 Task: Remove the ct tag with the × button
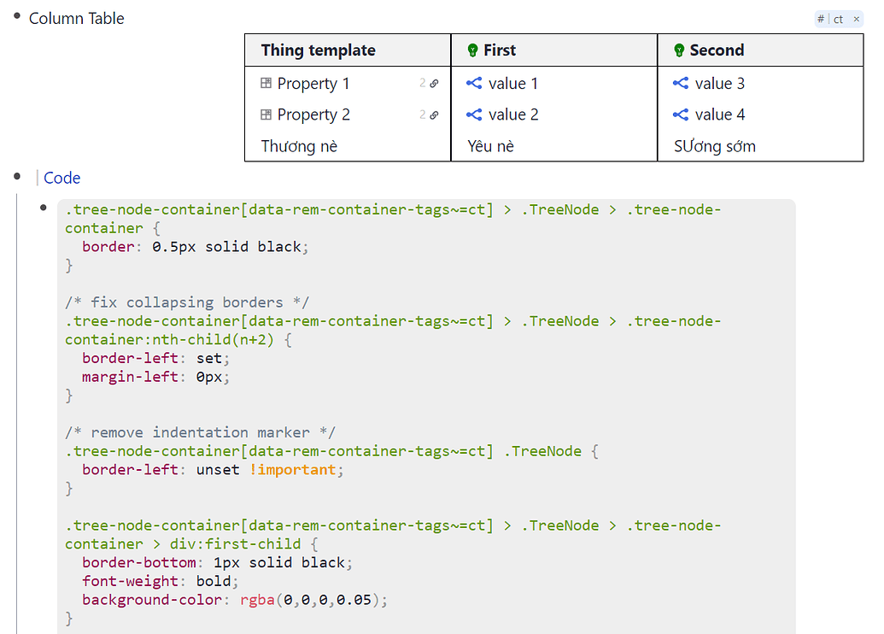coord(857,18)
